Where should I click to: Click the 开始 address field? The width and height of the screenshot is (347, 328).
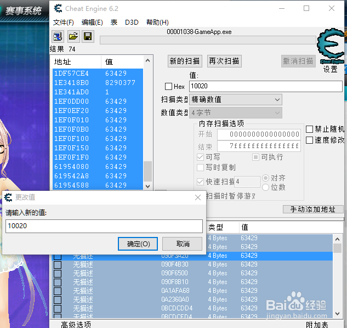tap(259, 134)
